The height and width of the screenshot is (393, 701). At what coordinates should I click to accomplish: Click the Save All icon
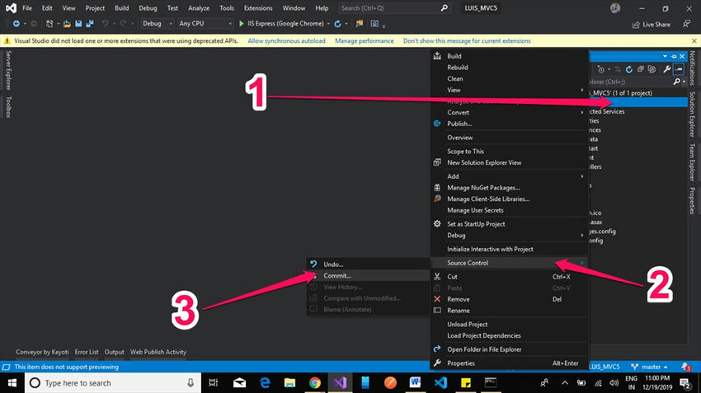click(x=89, y=24)
